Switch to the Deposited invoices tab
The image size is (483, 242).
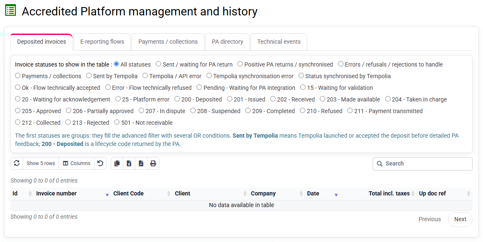pos(42,42)
